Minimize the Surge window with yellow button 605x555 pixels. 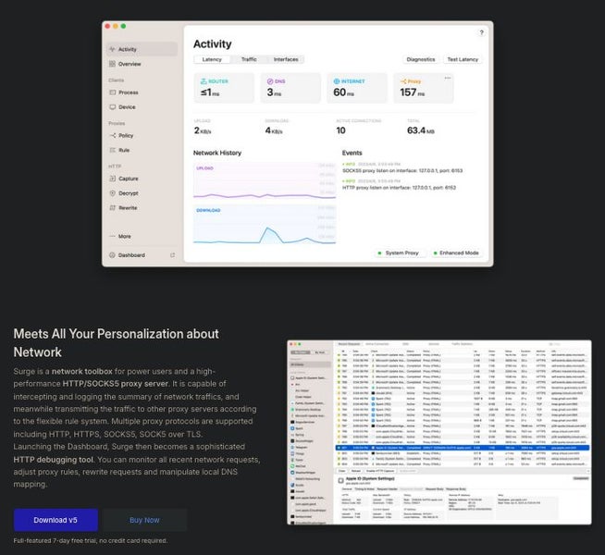pos(116,26)
